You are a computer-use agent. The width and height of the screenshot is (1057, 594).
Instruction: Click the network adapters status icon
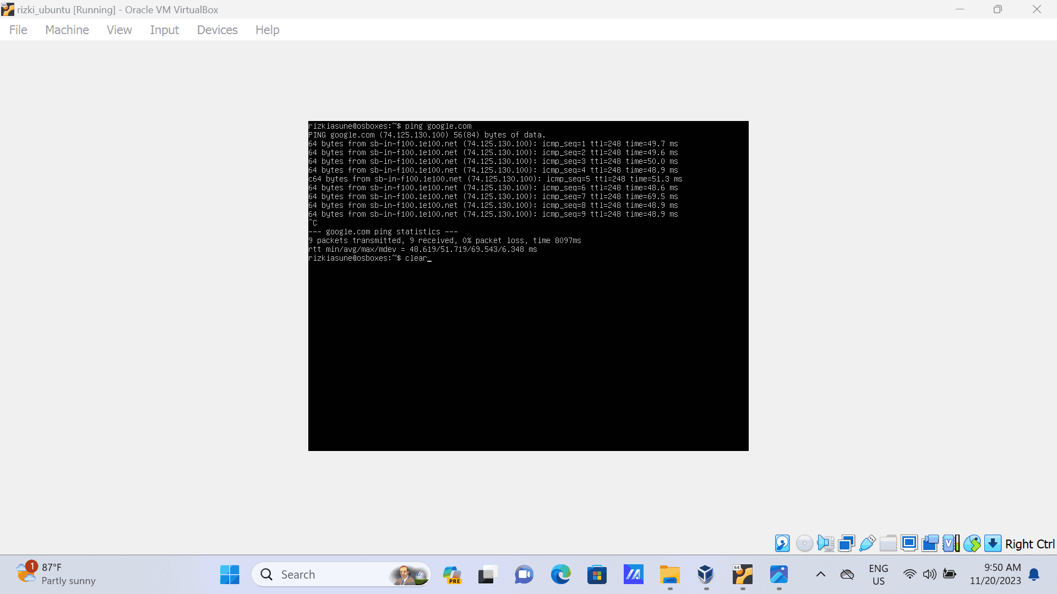click(846, 543)
